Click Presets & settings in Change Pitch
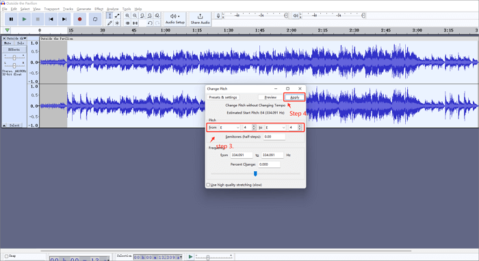This screenshot has width=479, height=261. point(223,97)
